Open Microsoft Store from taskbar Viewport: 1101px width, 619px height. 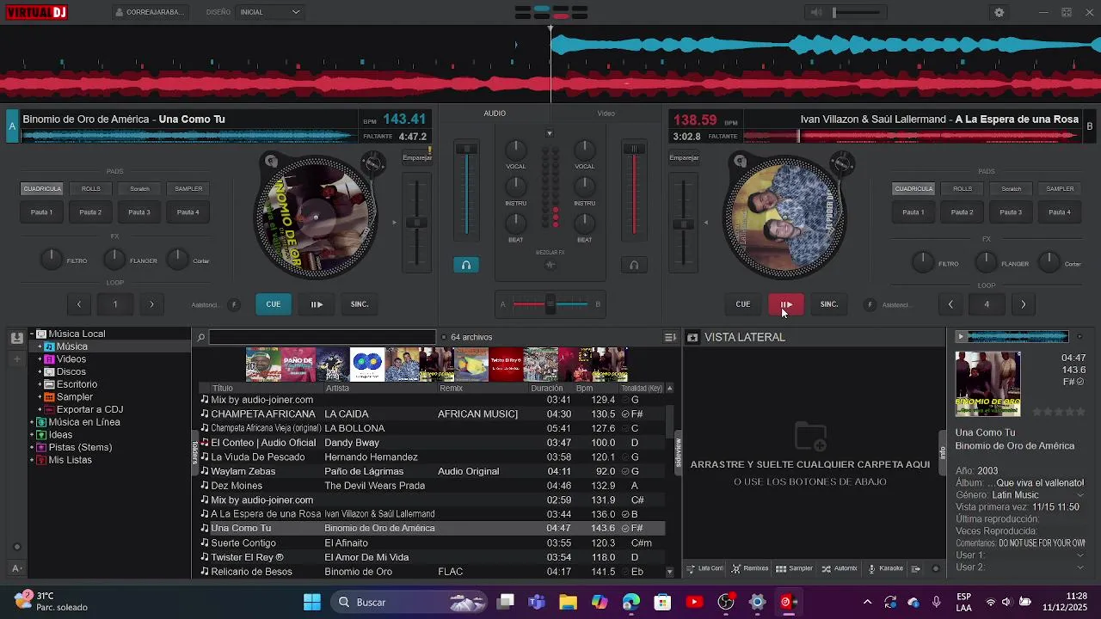[662, 602]
